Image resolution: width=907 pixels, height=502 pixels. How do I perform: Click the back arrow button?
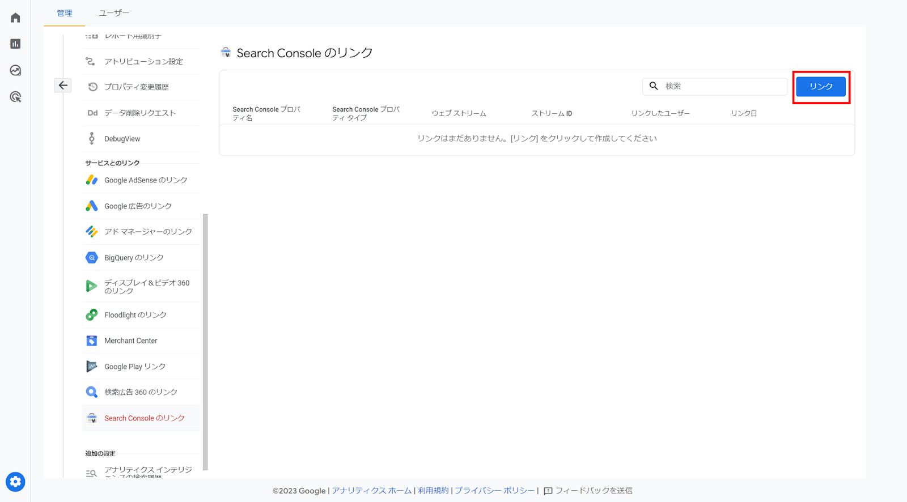point(63,86)
